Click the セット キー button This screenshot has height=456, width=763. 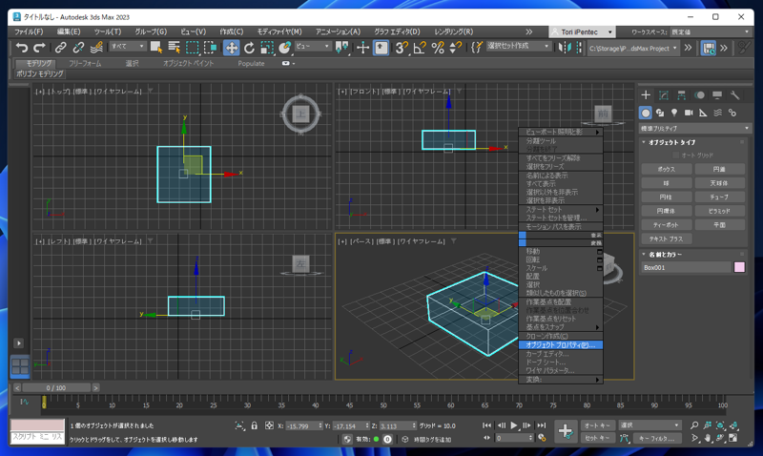click(597, 438)
